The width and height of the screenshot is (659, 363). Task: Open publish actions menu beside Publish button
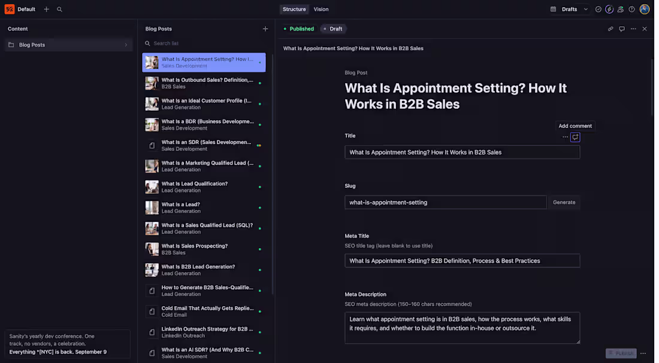(643, 353)
